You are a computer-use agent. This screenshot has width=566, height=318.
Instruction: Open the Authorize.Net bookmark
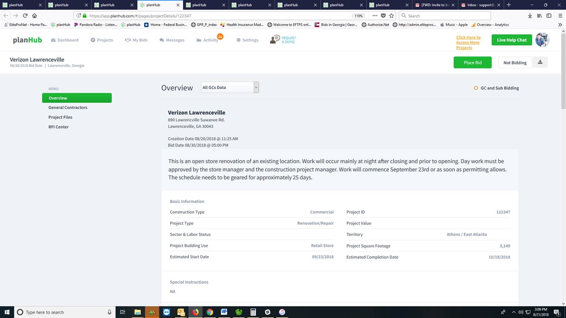(x=375, y=25)
